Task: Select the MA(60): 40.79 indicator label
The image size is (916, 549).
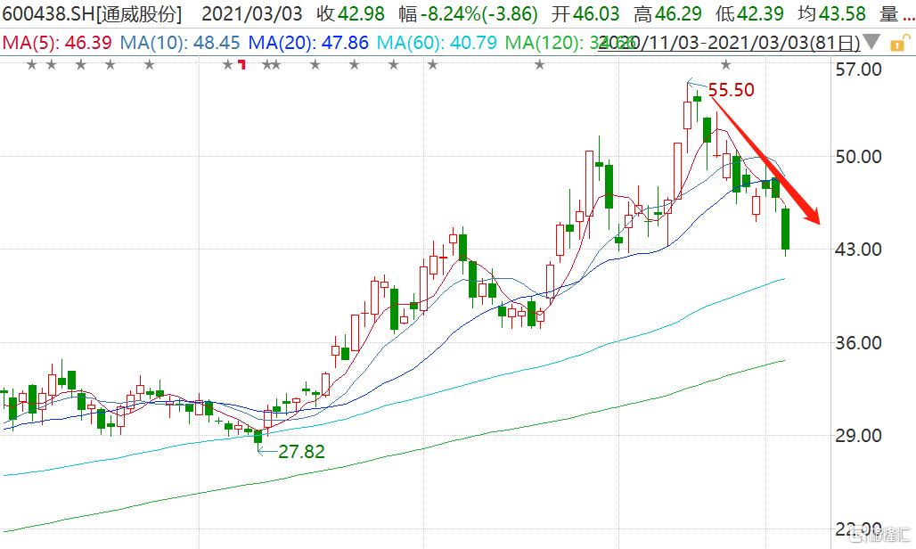Action: point(437,43)
